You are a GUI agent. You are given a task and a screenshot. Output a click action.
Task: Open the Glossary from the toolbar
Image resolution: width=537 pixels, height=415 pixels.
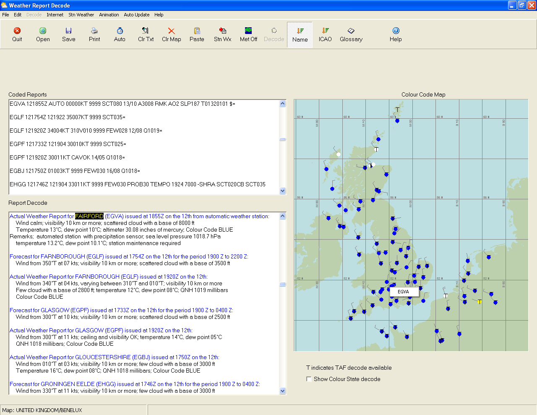tap(351, 34)
